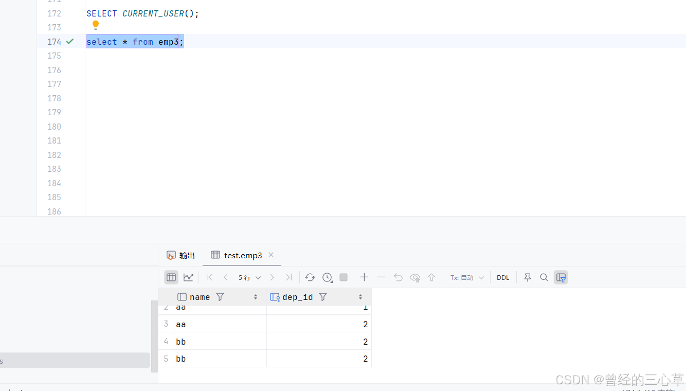Image resolution: width=686 pixels, height=391 pixels.
Task: Click the yellow lightbulb quick-fix icon
Action: [96, 25]
